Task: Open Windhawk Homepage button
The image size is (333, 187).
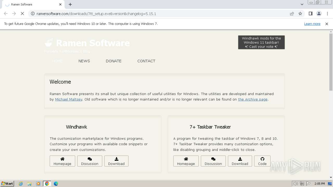Action: (x=62, y=161)
